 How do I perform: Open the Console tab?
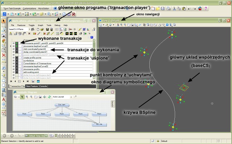[x=43, y=86]
